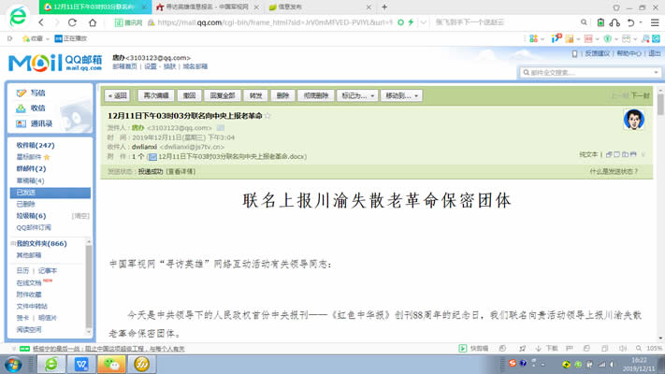Star this email next to the subject
The image size is (665, 374).
pos(267,116)
